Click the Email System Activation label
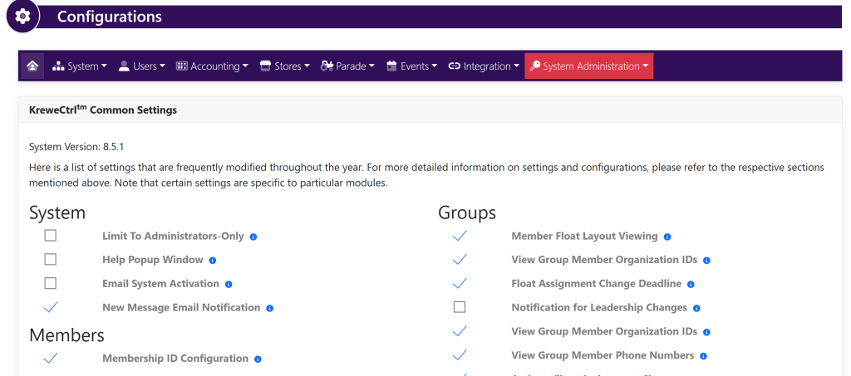 pos(160,284)
